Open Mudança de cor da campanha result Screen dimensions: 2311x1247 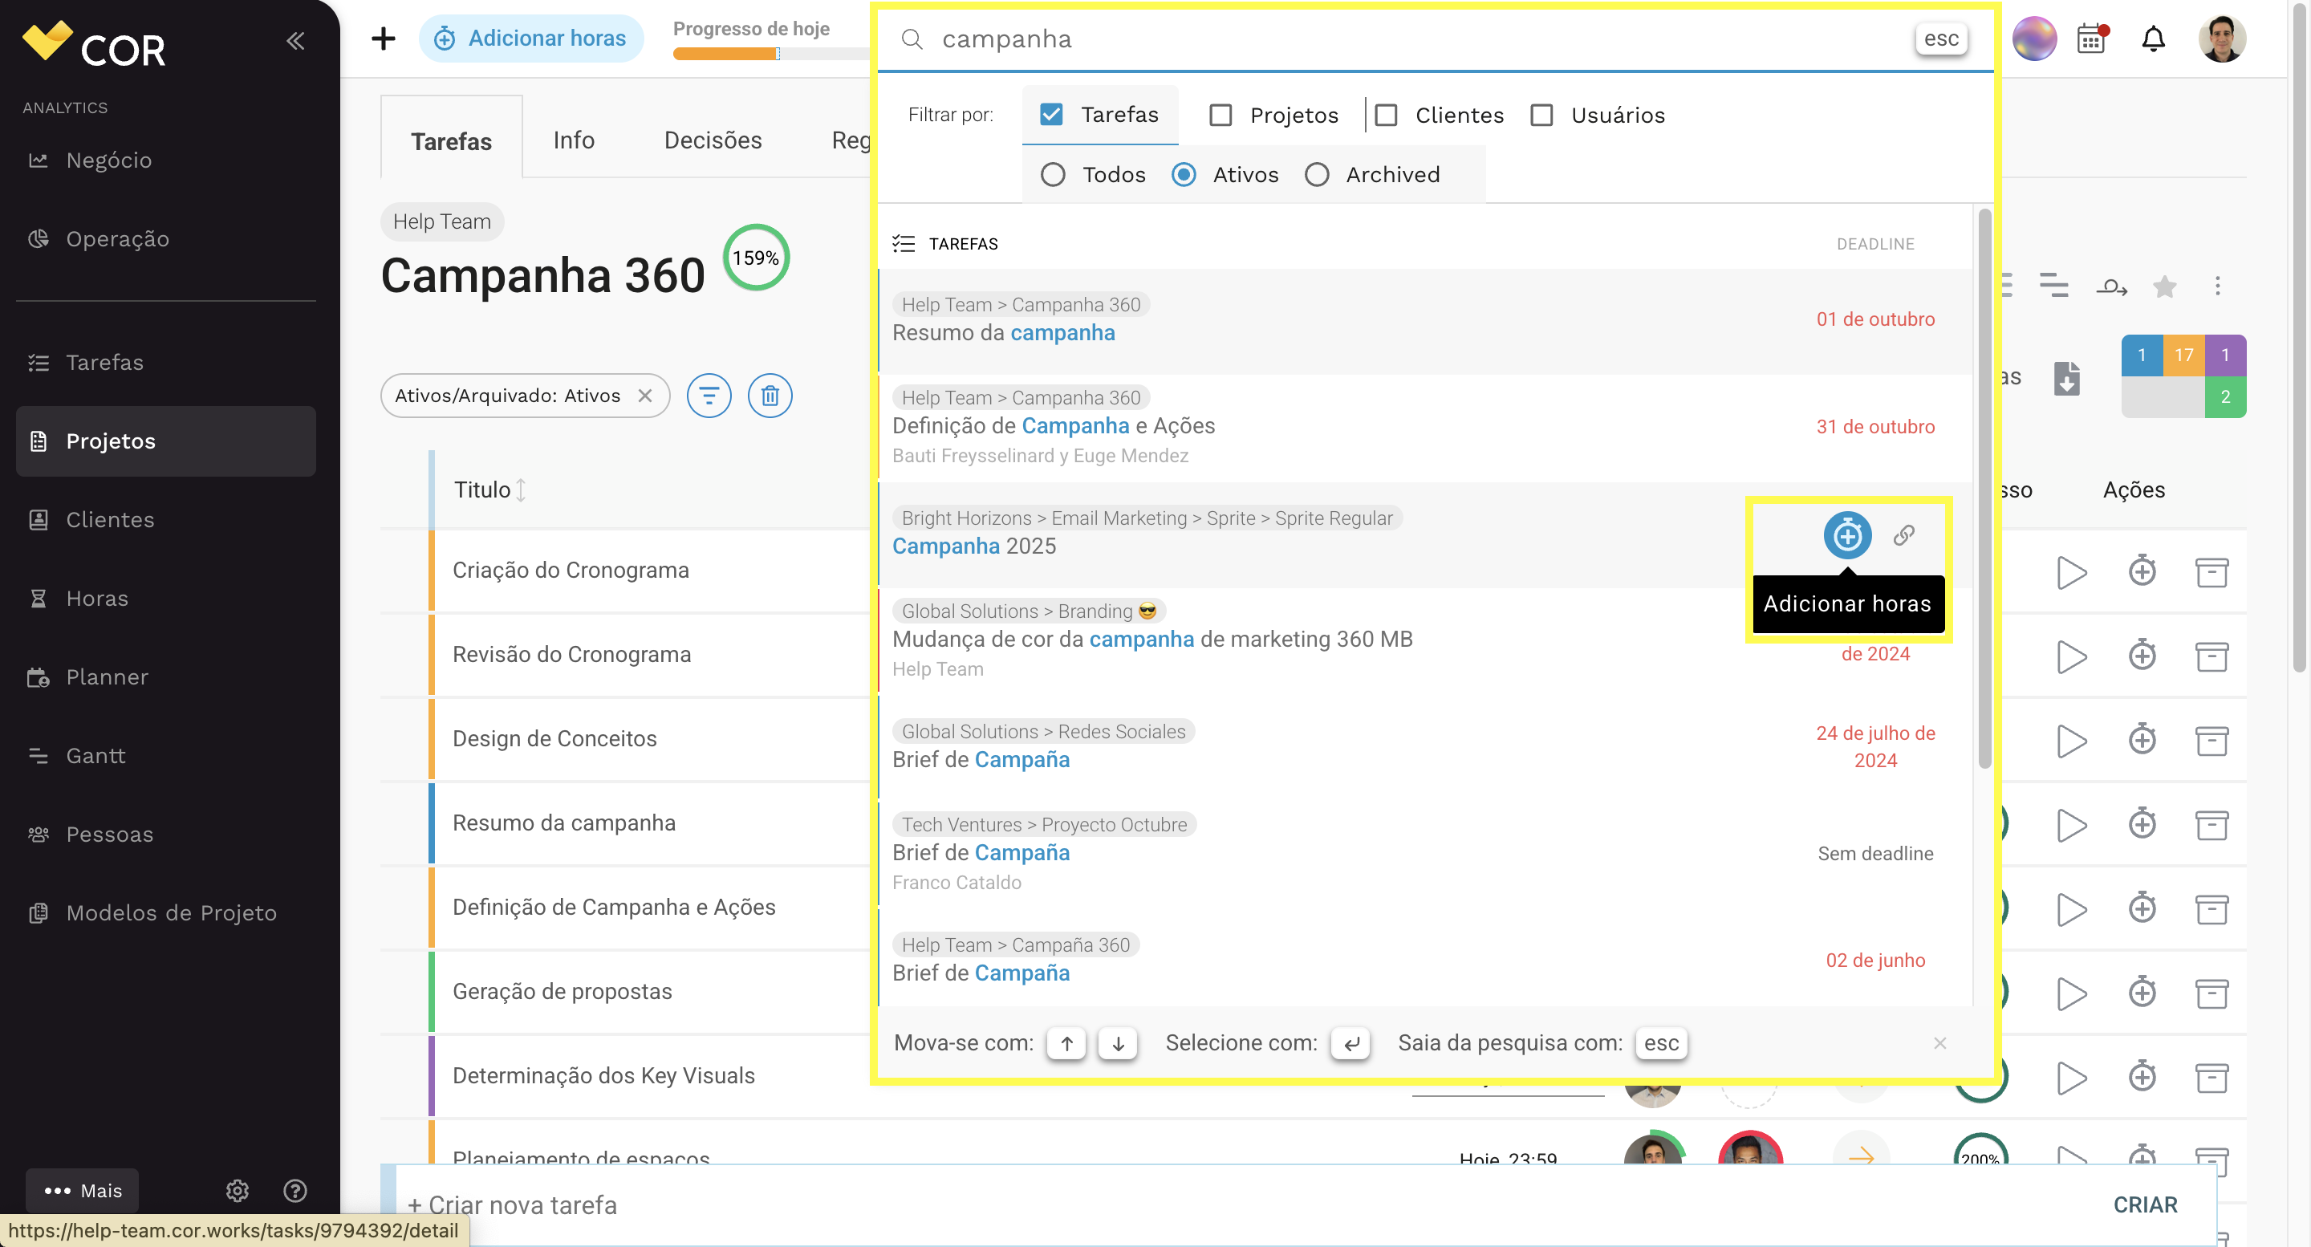[1424, 640]
